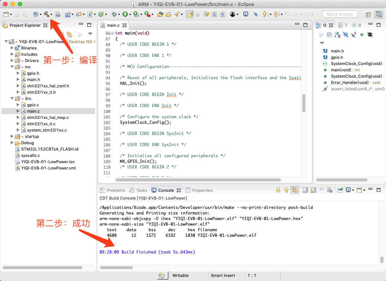The height and width of the screenshot is (281, 386).
Task: Open Project Explorer View Menu triangle
Action: coord(90,34)
